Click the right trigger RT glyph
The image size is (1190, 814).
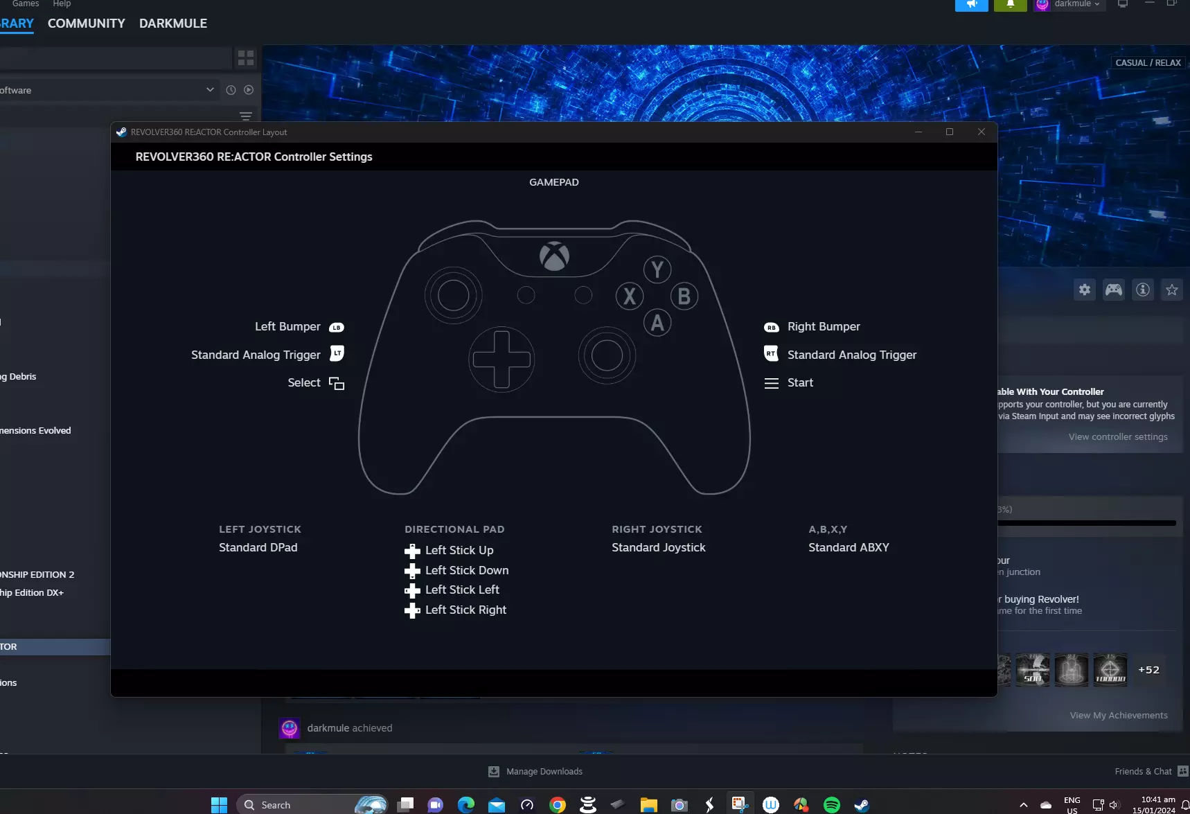point(771,353)
